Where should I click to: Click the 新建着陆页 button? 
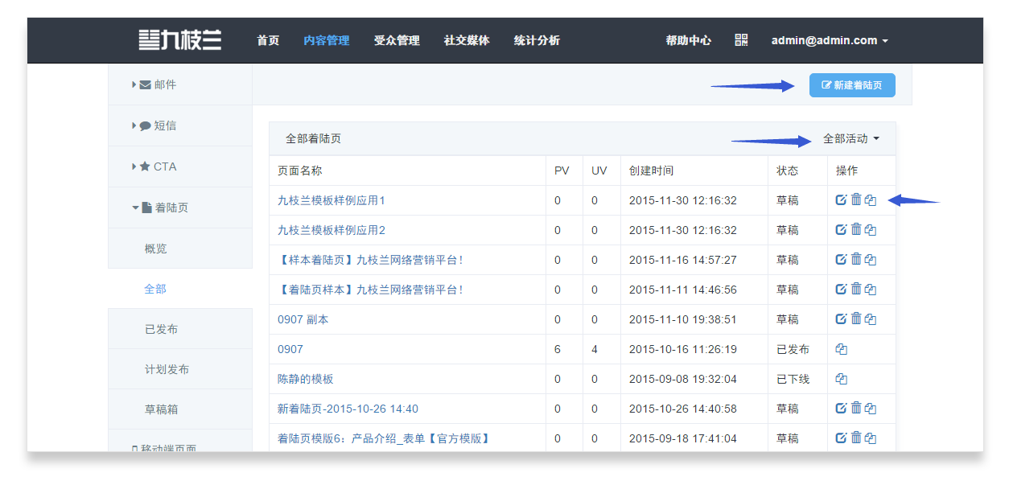pyautogui.click(x=852, y=85)
